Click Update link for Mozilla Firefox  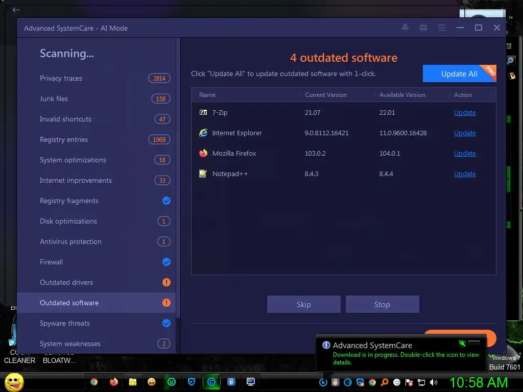(x=465, y=153)
